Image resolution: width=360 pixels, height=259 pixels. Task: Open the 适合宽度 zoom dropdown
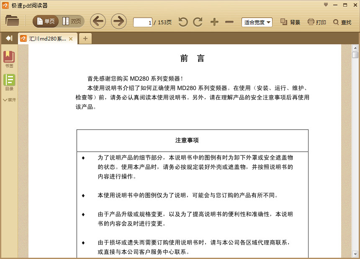point(257,22)
